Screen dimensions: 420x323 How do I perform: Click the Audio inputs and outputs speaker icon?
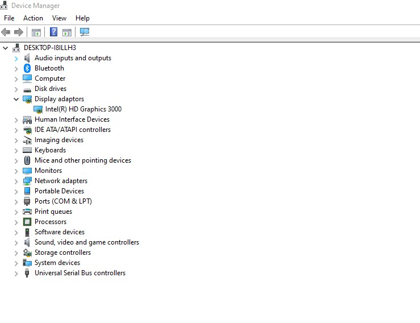[27, 58]
